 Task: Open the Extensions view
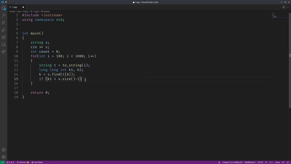(x=4, y=37)
